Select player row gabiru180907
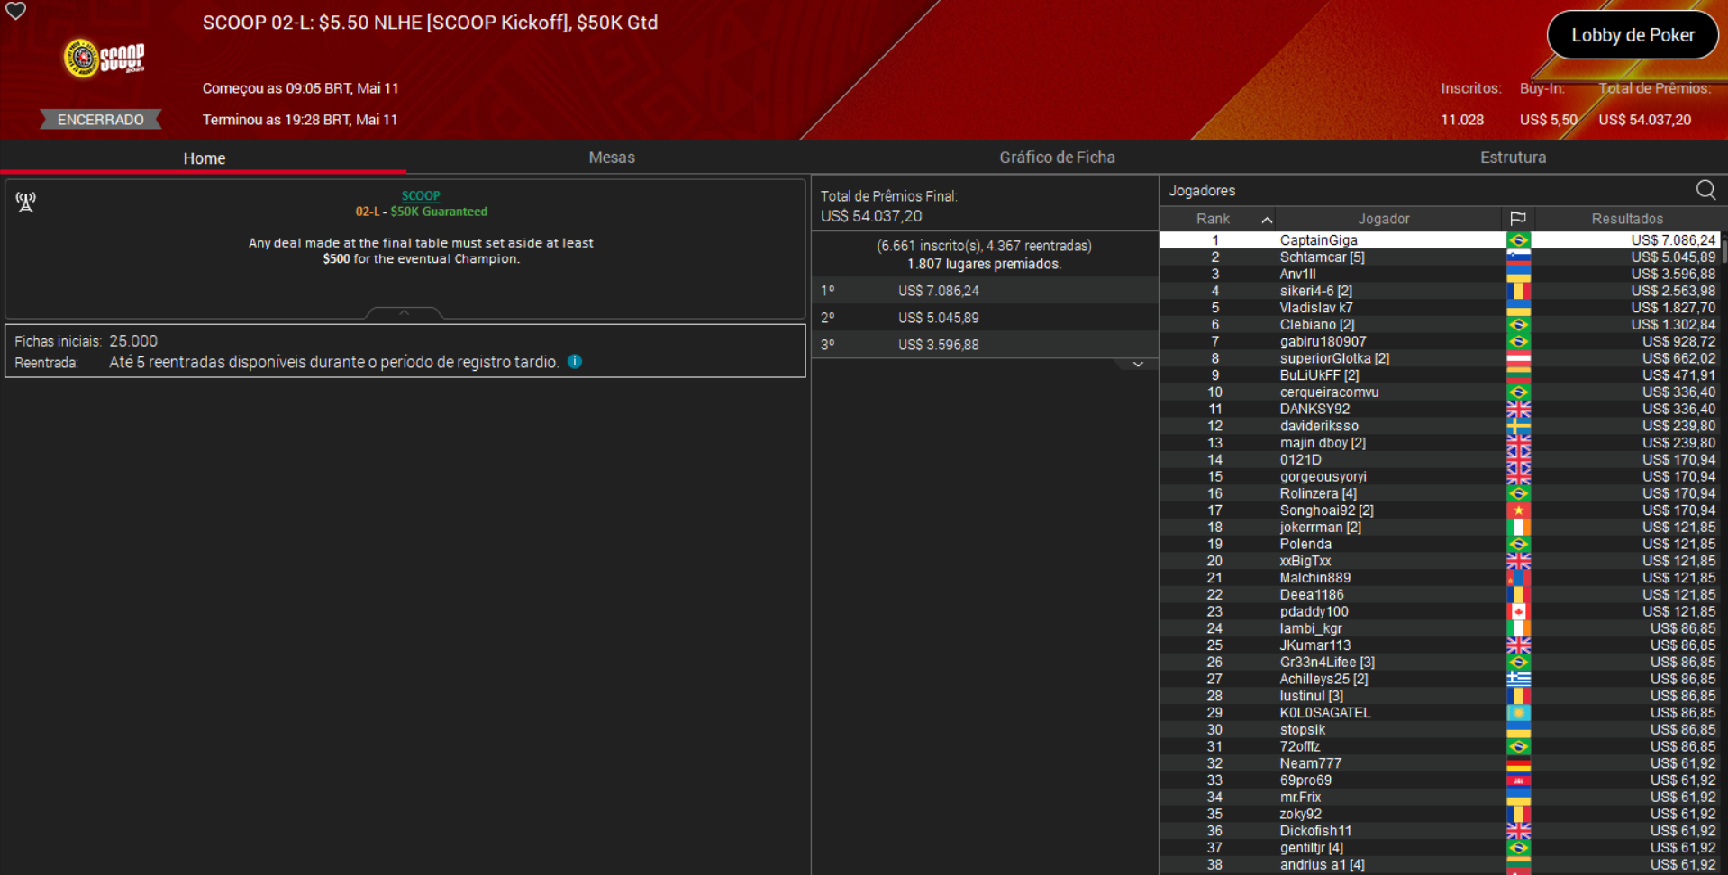 (1440, 342)
